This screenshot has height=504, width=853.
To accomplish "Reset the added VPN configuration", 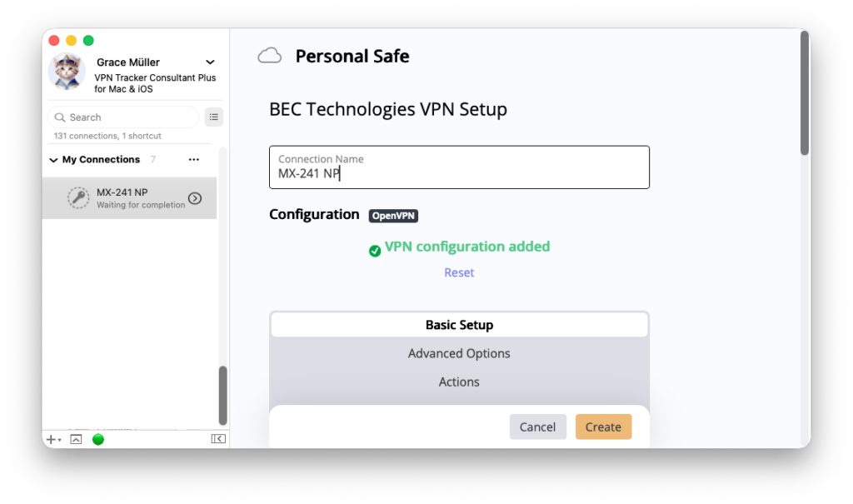I will [x=459, y=272].
